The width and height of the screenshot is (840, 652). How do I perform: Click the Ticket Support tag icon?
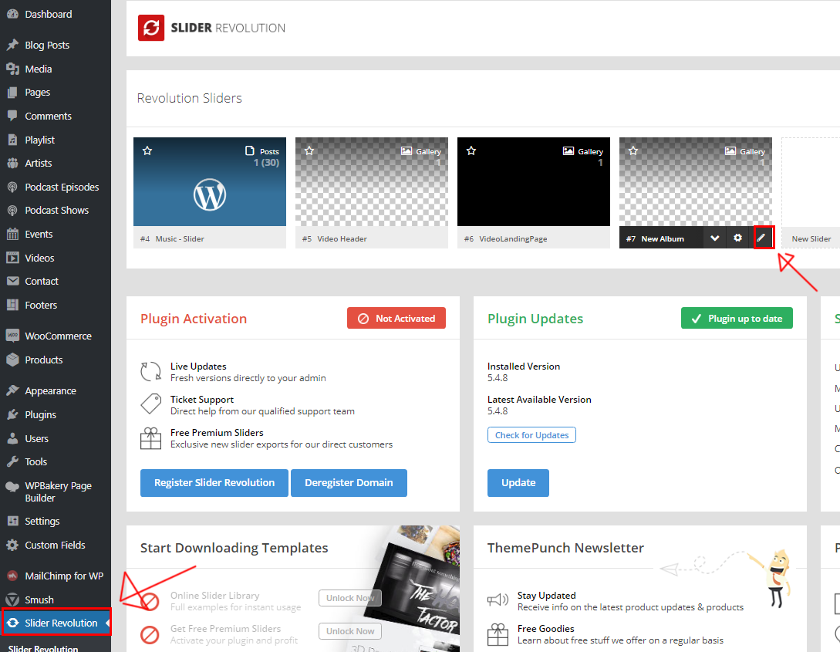(x=150, y=404)
